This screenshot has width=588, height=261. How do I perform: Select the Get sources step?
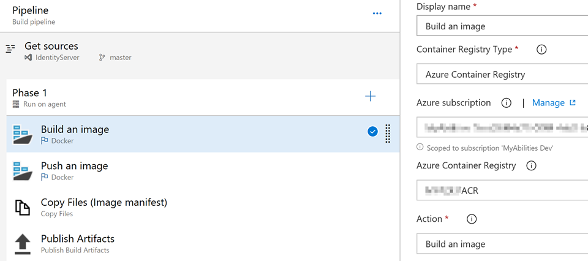tap(200, 51)
